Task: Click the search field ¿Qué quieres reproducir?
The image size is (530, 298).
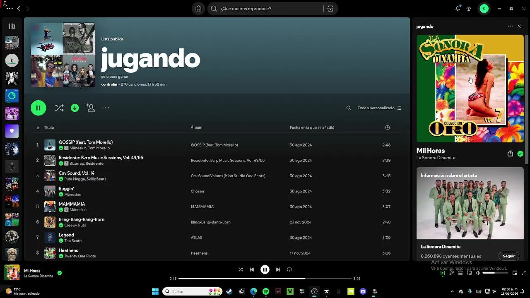Action: (267, 9)
